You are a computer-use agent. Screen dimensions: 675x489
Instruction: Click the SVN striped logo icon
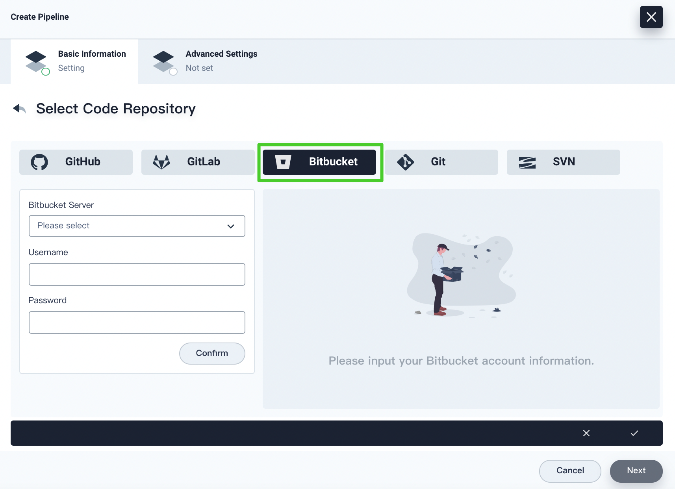[x=527, y=162]
